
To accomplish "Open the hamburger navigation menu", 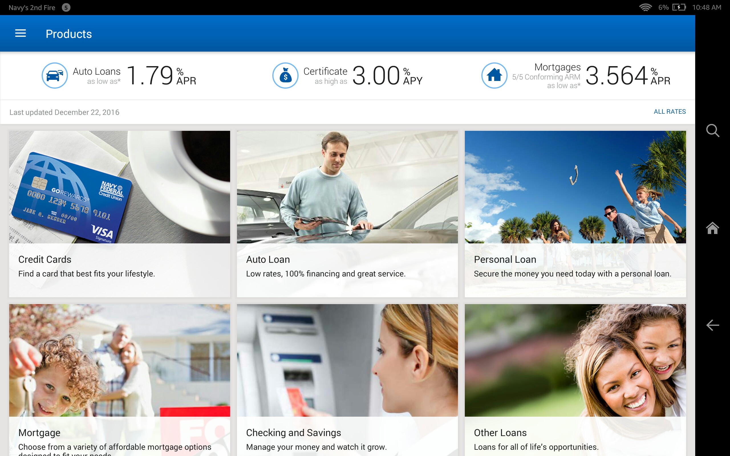I will click(x=21, y=33).
